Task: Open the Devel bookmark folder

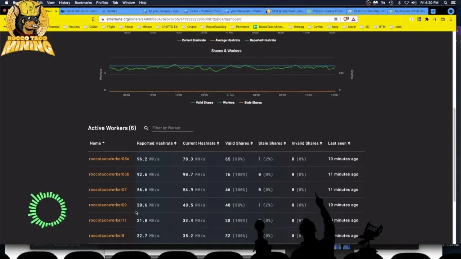Action: point(349,27)
